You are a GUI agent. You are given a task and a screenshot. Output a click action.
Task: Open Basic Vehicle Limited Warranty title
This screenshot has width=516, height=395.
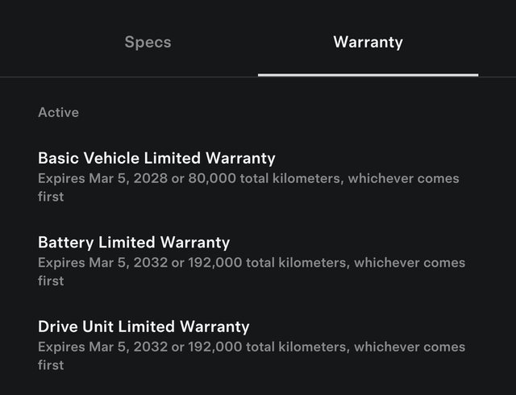pos(156,158)
